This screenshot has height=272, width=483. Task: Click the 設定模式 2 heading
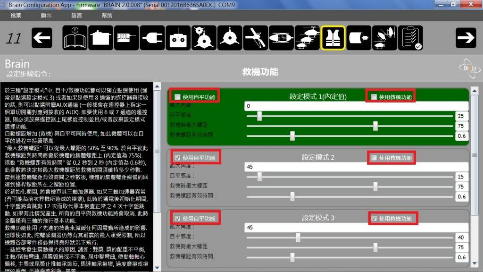[318, 157]
